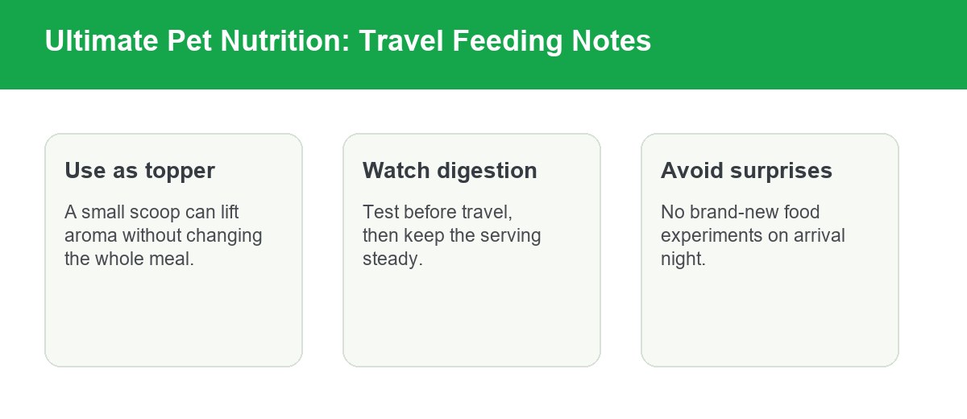Select the 'Watch digestion' heading
This screenshot has width=967, height=419.
click(450, 171)
